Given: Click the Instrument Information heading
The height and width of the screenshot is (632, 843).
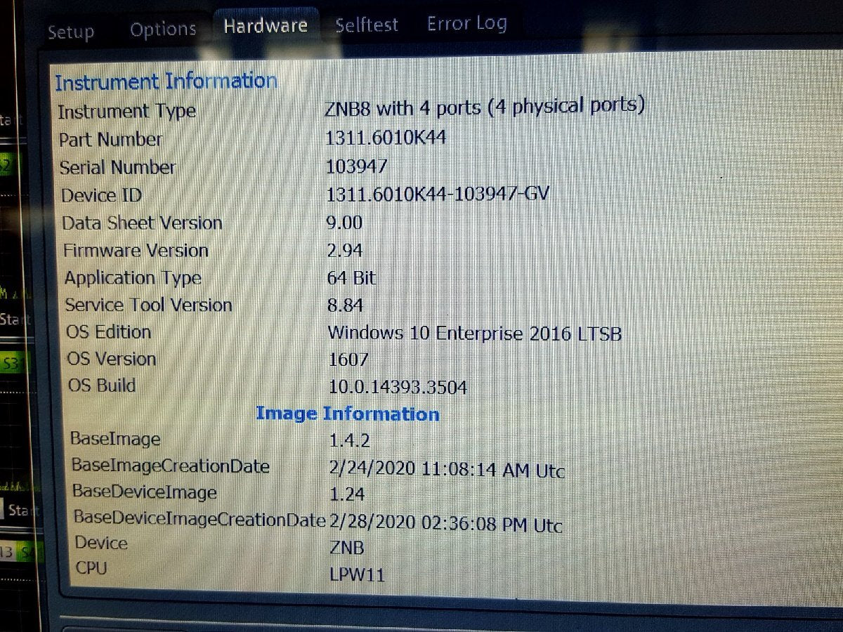Looking at the screenshot, I should click(166, 82).
